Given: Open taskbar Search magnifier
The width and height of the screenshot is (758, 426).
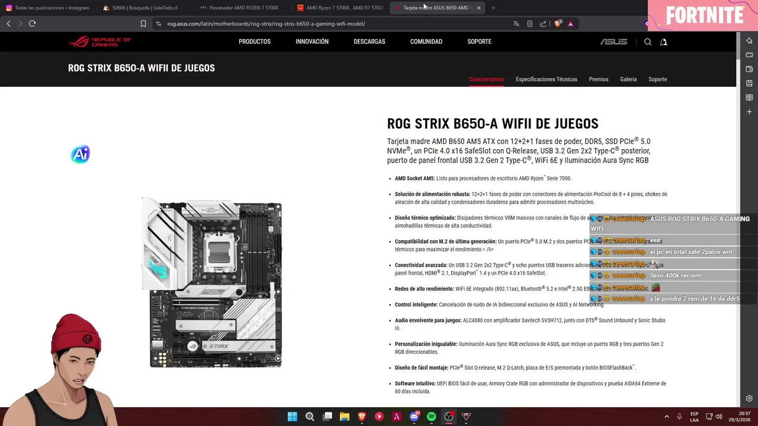Looking at the screenshot, I should tap(310, 417).
